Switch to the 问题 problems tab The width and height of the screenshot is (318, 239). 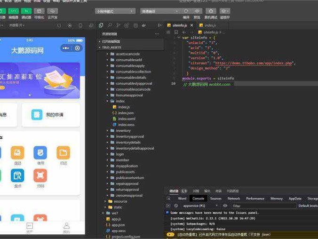pyautogui.click(x=196, y=191)
